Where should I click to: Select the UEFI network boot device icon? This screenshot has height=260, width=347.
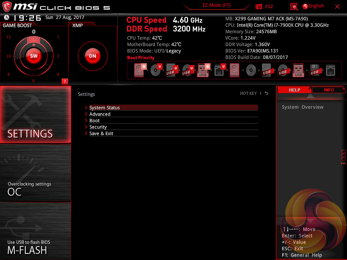click(220, 70)
